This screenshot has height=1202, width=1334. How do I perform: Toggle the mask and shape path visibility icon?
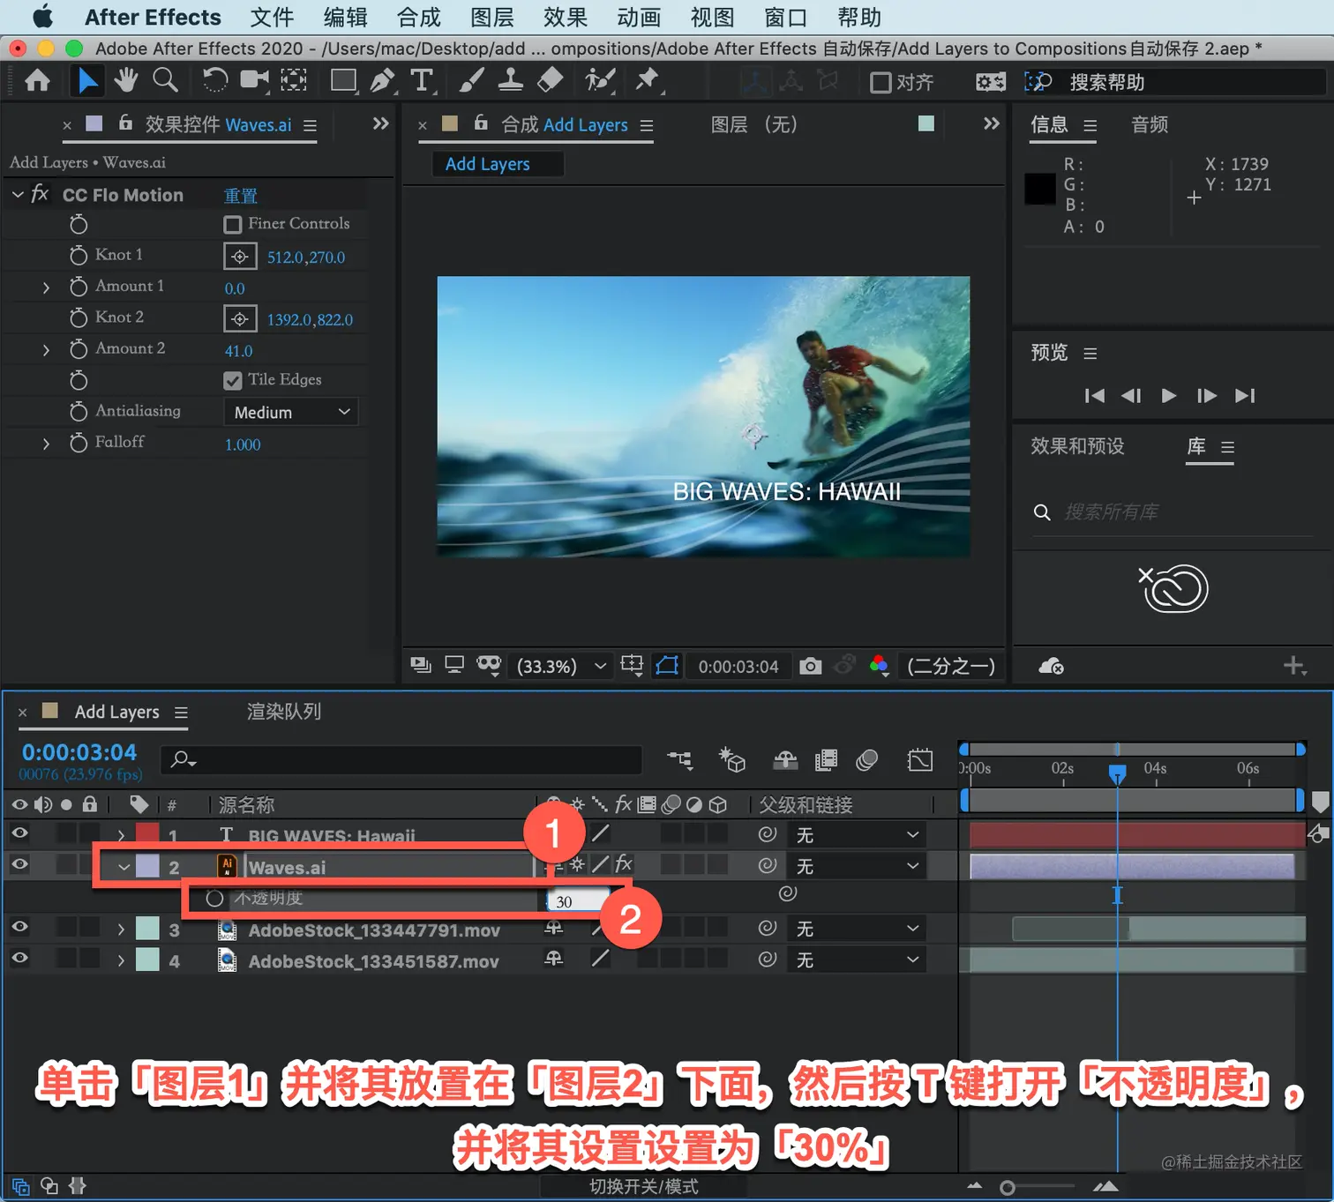(667, 666)
